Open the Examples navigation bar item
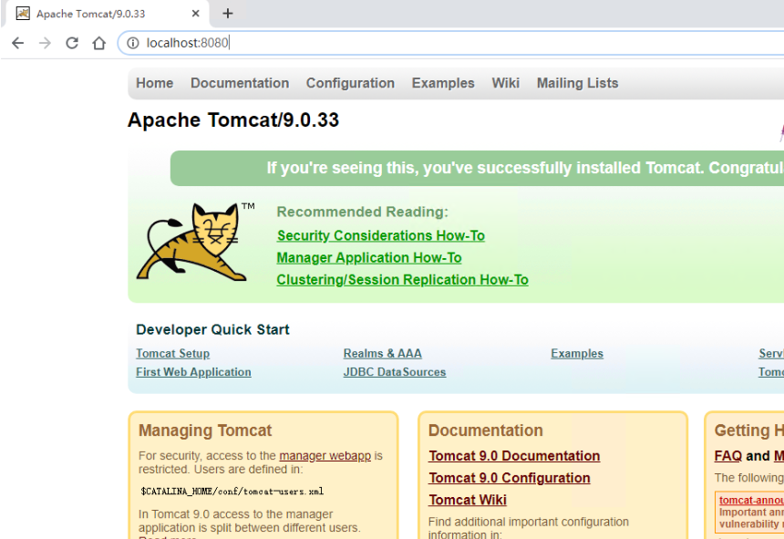Screen dimensions: 784x539 point(443,83)
